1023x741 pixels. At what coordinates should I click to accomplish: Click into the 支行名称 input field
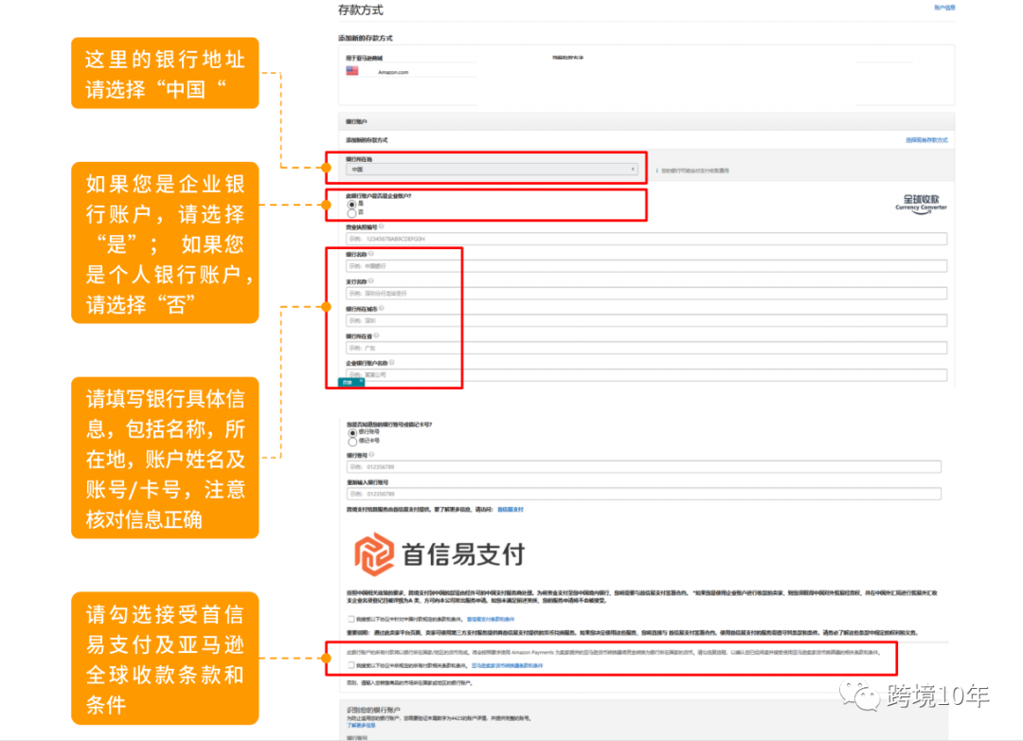tap(646, 293)
